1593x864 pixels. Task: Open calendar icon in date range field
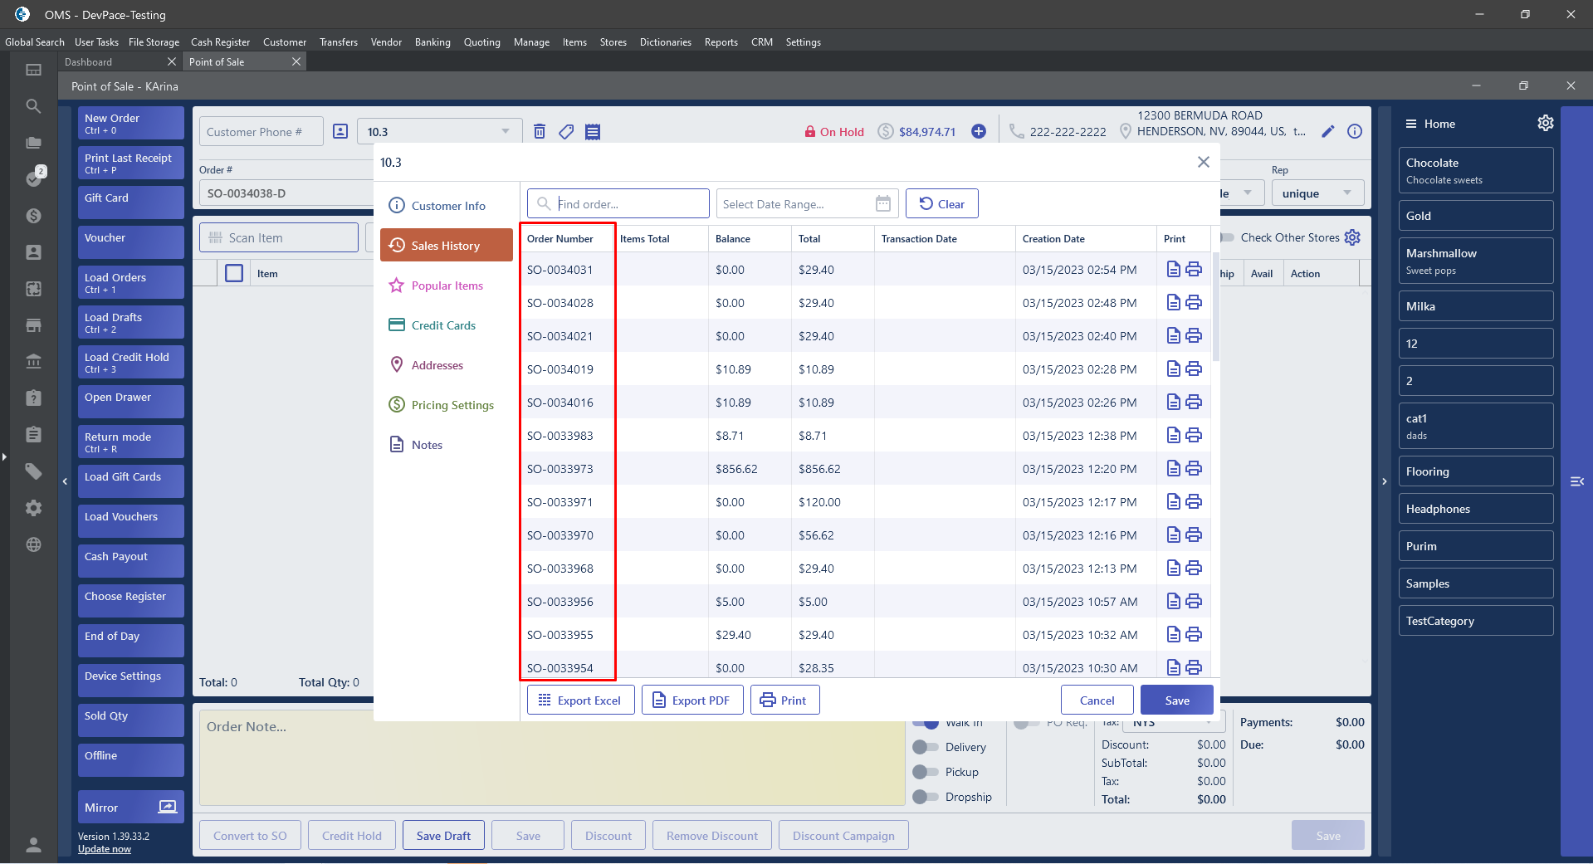tap(883, 203)
